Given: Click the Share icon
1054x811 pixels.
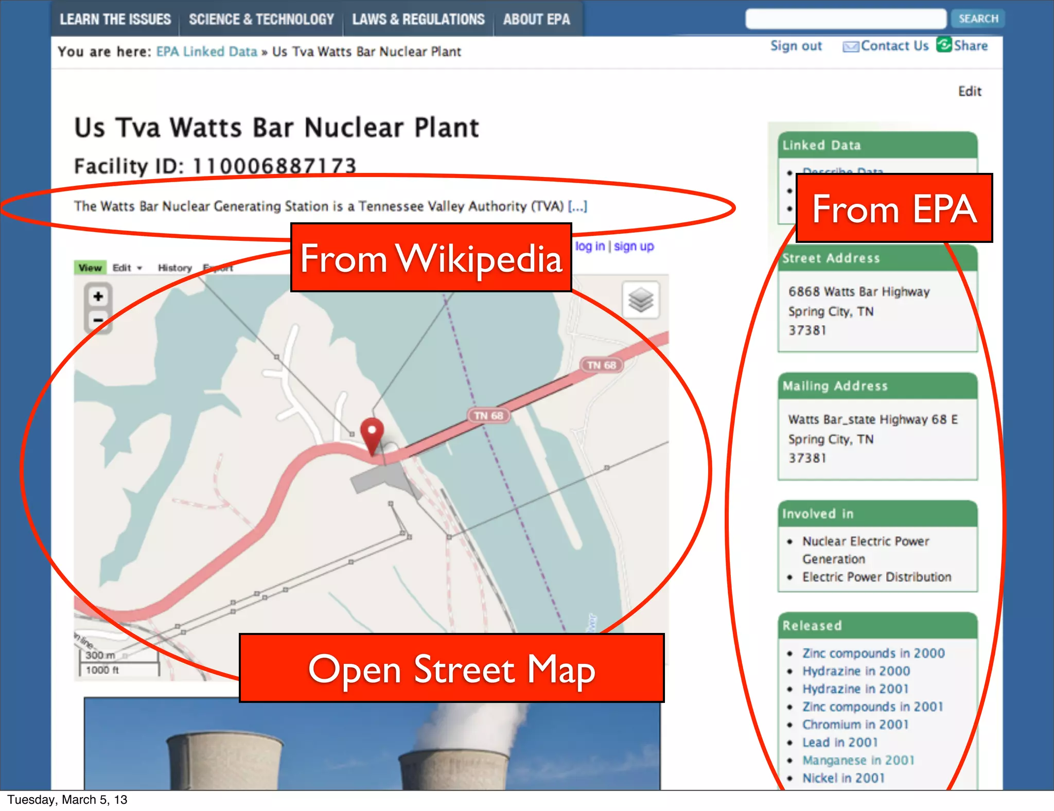Looking at the screenshot, I should coord(944,45).
